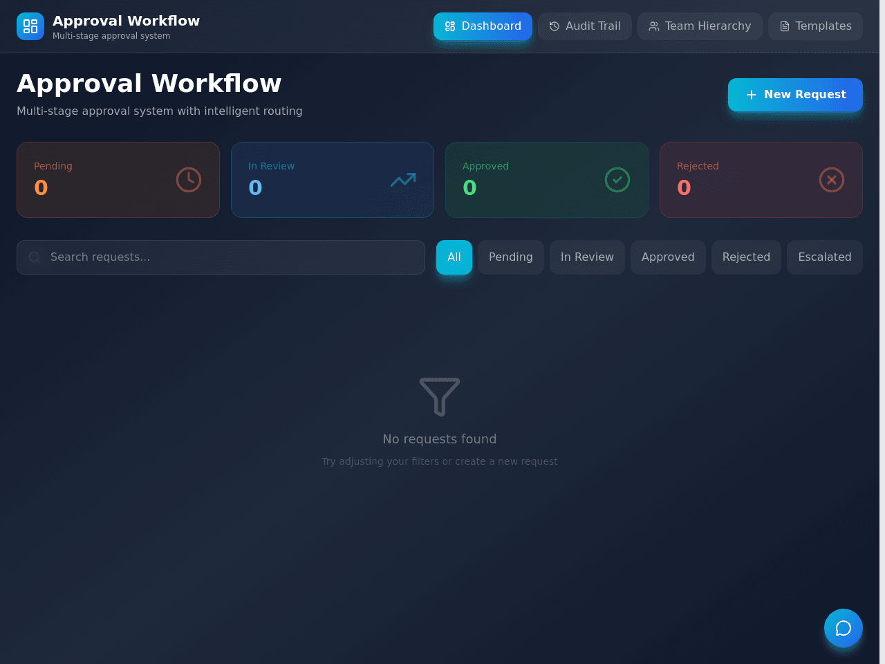Click the Approval Workflow app logo icon
885x664 pixels.
(30, 26)
